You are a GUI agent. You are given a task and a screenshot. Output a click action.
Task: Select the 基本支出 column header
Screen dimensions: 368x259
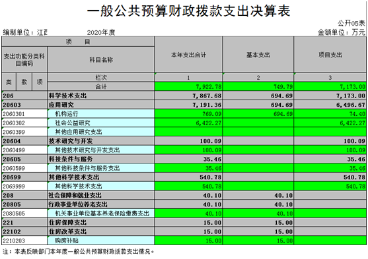258,55
